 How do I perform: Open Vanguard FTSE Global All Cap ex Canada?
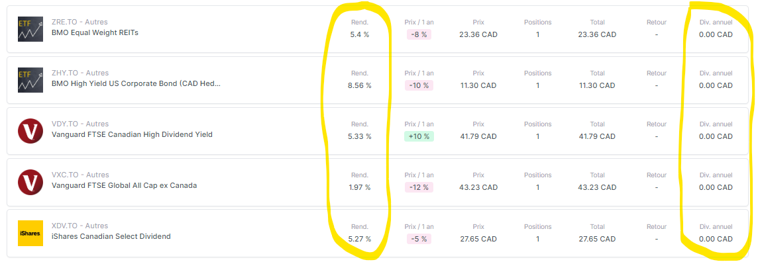click(x=124, y=185)
